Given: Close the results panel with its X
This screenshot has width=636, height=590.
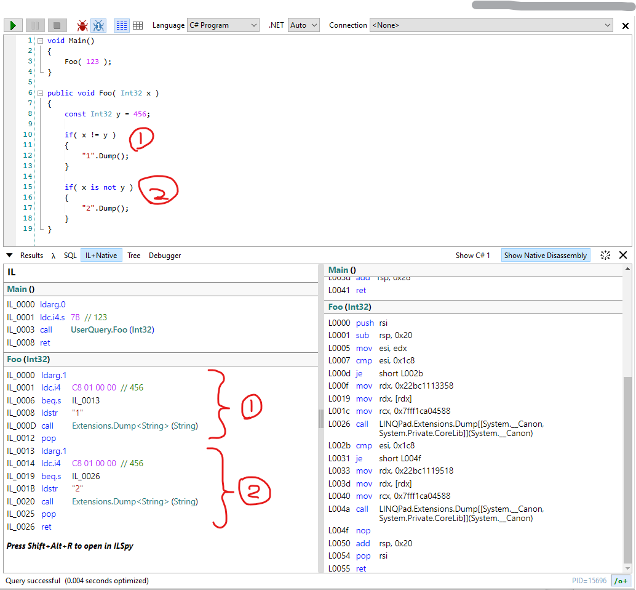Looking at the screenshot, I should tap(624, 255).
